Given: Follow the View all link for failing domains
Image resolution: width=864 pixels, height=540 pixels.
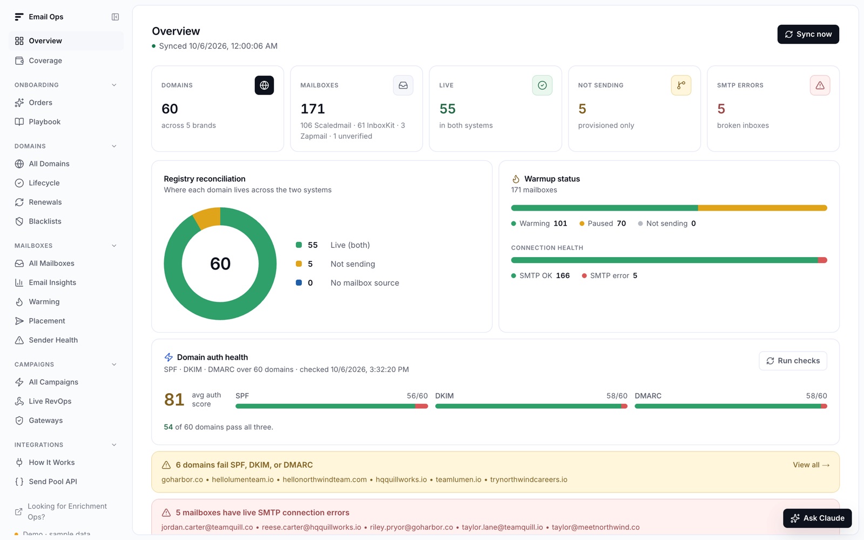Looking at the screenshot, I should pos(811,465).
